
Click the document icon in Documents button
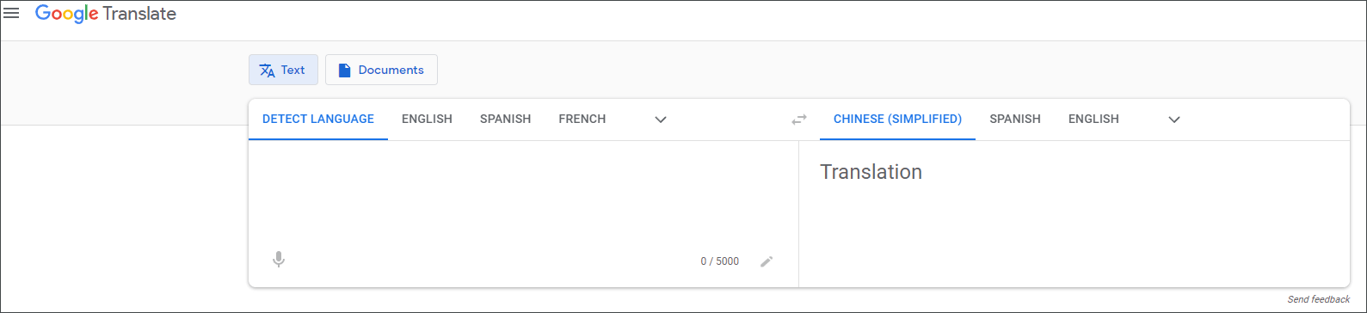344,71
